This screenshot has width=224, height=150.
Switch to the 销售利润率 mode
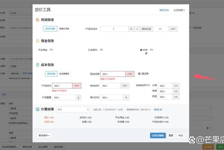coord(64,29)
